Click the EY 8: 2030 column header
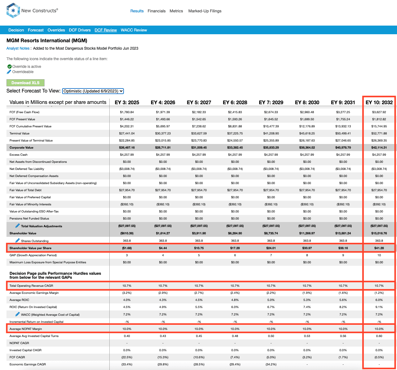The image size is (397, 370). [x=307, y=102]
